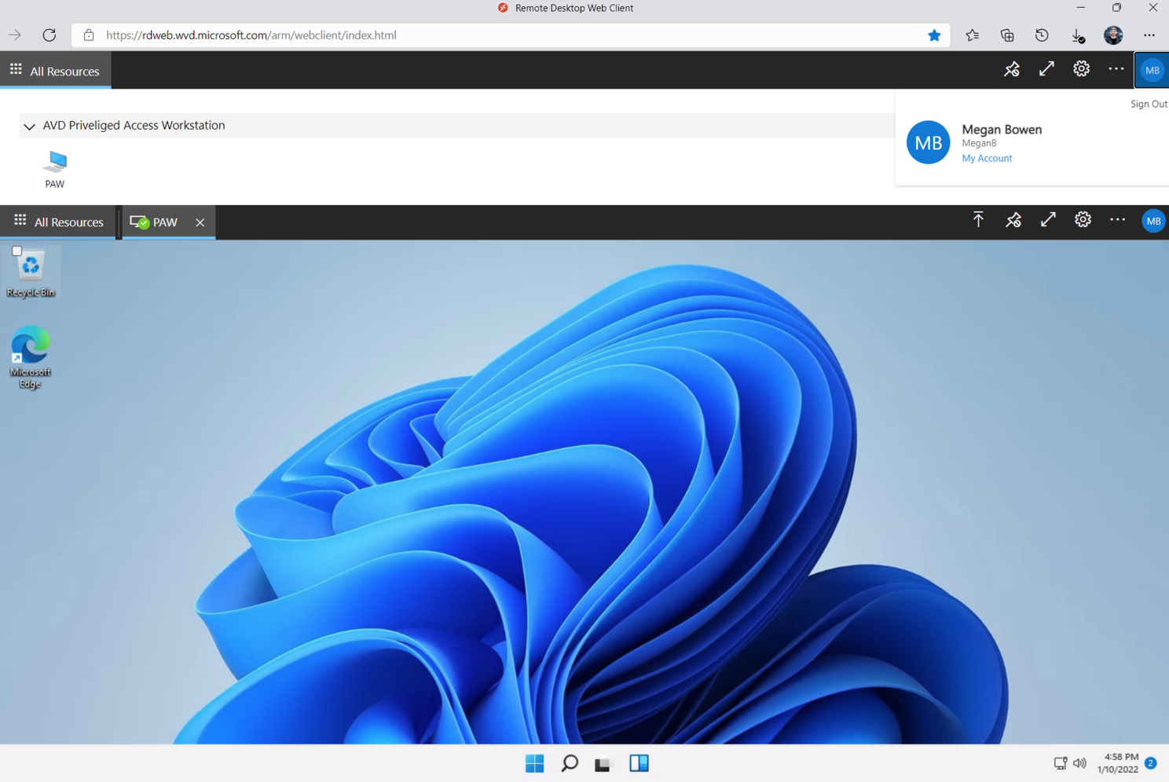This screenshot has height=782, width=1169.
Task: Click the upload file icon in session toolbar
Action: tap(978, 221)
